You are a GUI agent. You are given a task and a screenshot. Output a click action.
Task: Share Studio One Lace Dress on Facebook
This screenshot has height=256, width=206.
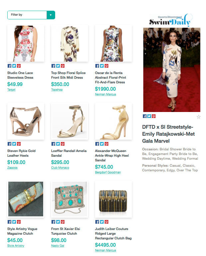pos(9,66)
